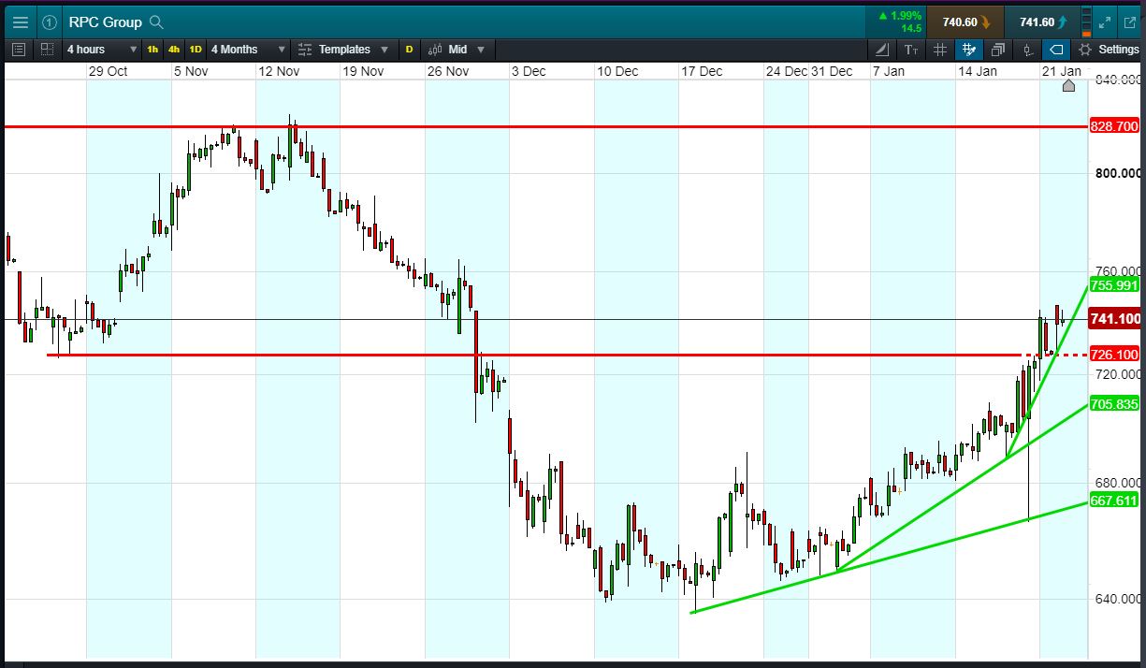Screen dimensions: 1146x668
Task: Switch to 1h quick interval
Action: click(152, 50)
